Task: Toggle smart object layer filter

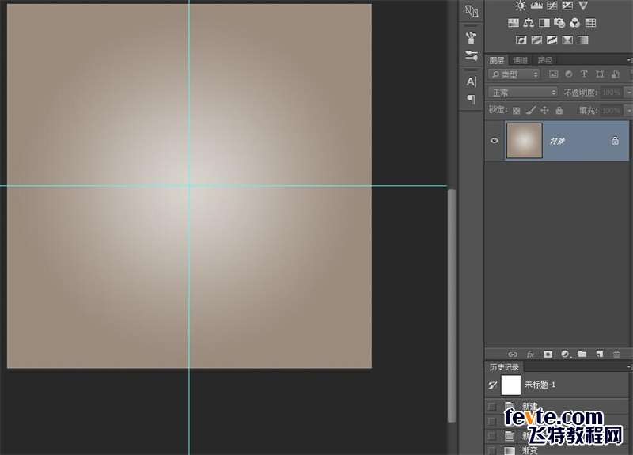Action: [x=616, y=74]
